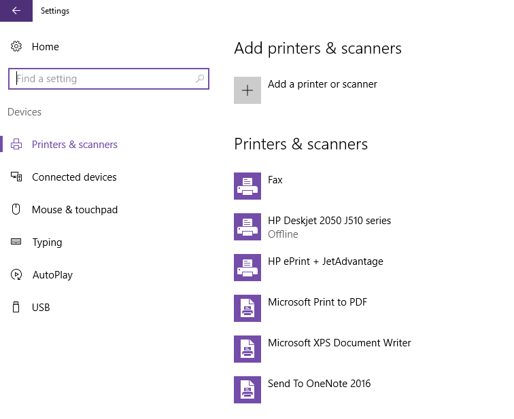Select the Fax printer icon
Viewport: 514px width, 419px height.
tap(247, 185)
